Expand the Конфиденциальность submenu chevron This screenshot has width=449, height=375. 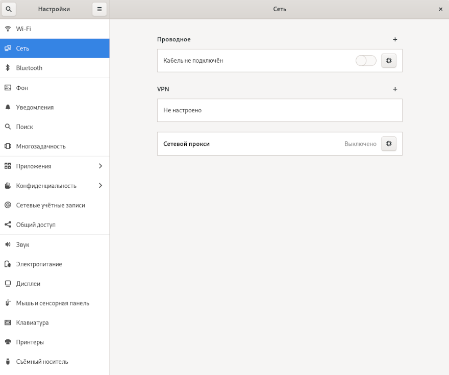click(x=100, y=185)
